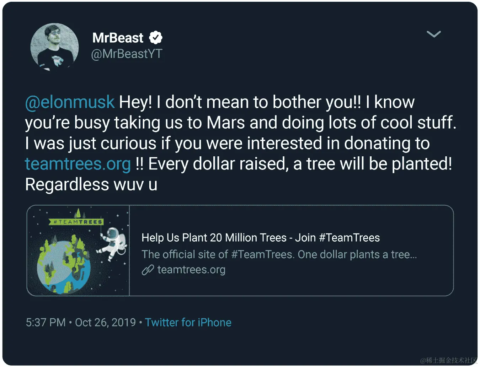Click the Twitter for iPhone source label
This screenshot has width=480, height=367.
(188, 322)
